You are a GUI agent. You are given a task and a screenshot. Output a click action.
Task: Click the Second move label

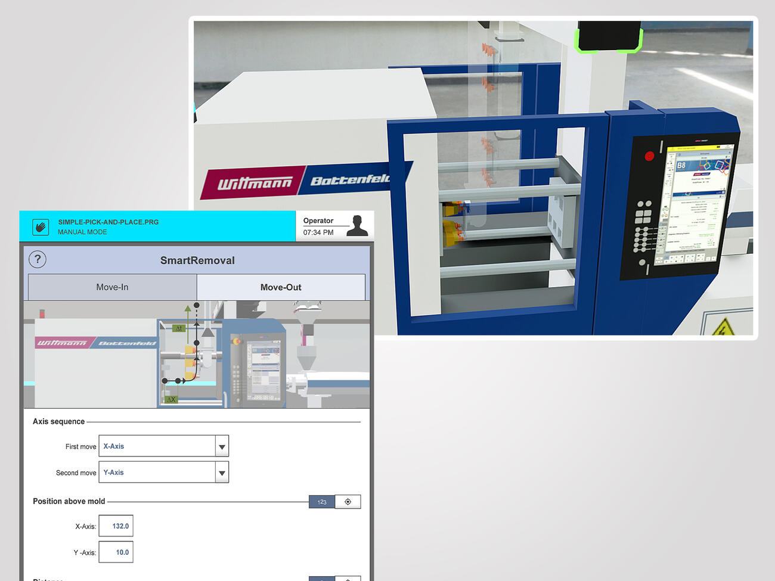click(x=76, y=473)
